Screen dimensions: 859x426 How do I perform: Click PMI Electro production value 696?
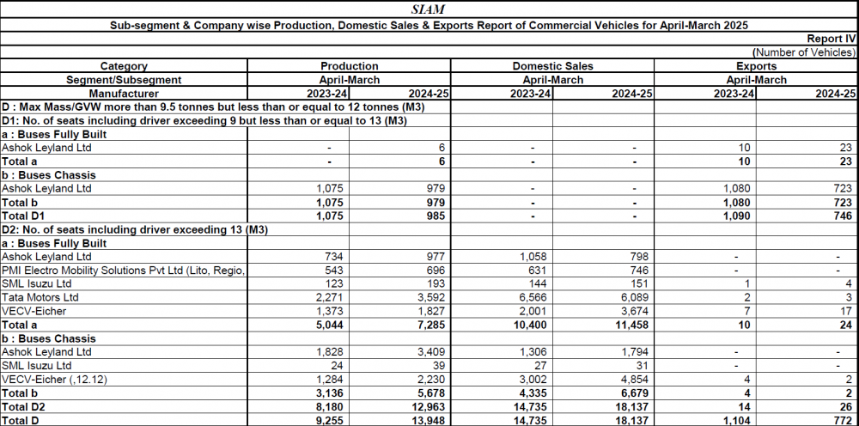[x=436, y=271]
